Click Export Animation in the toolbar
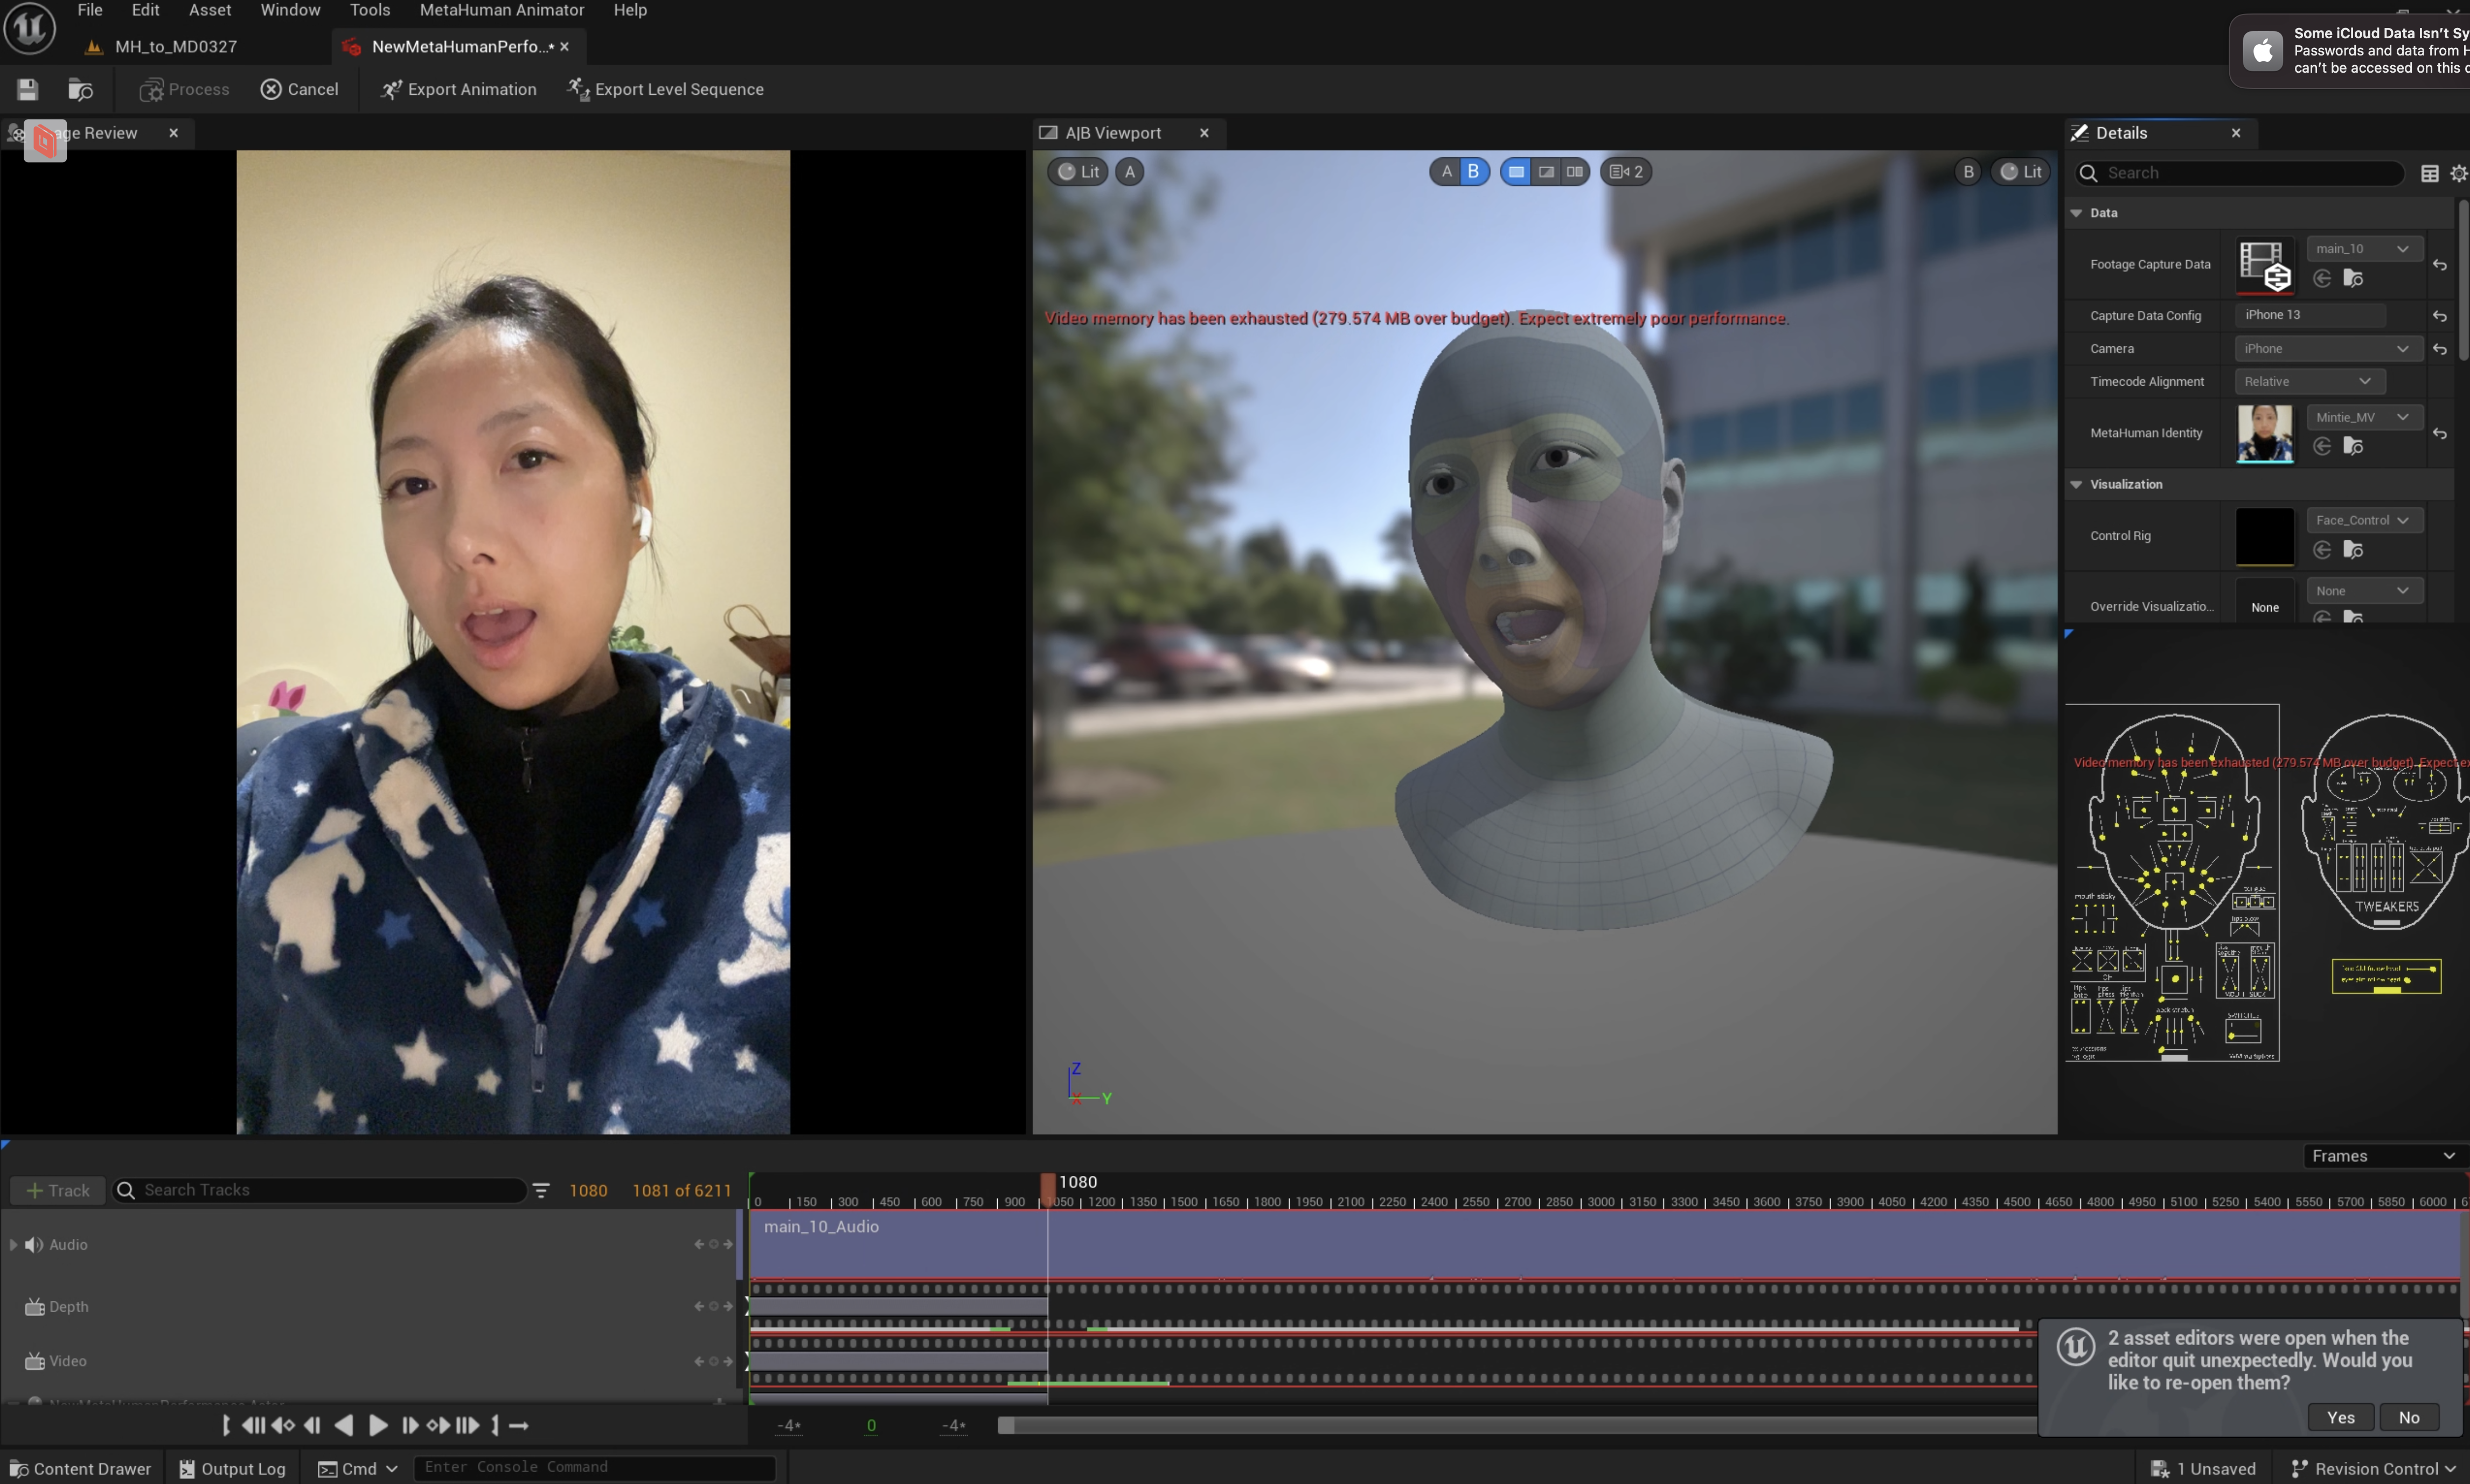This screenshot has width=2470, height=1484. click(458, 89)
